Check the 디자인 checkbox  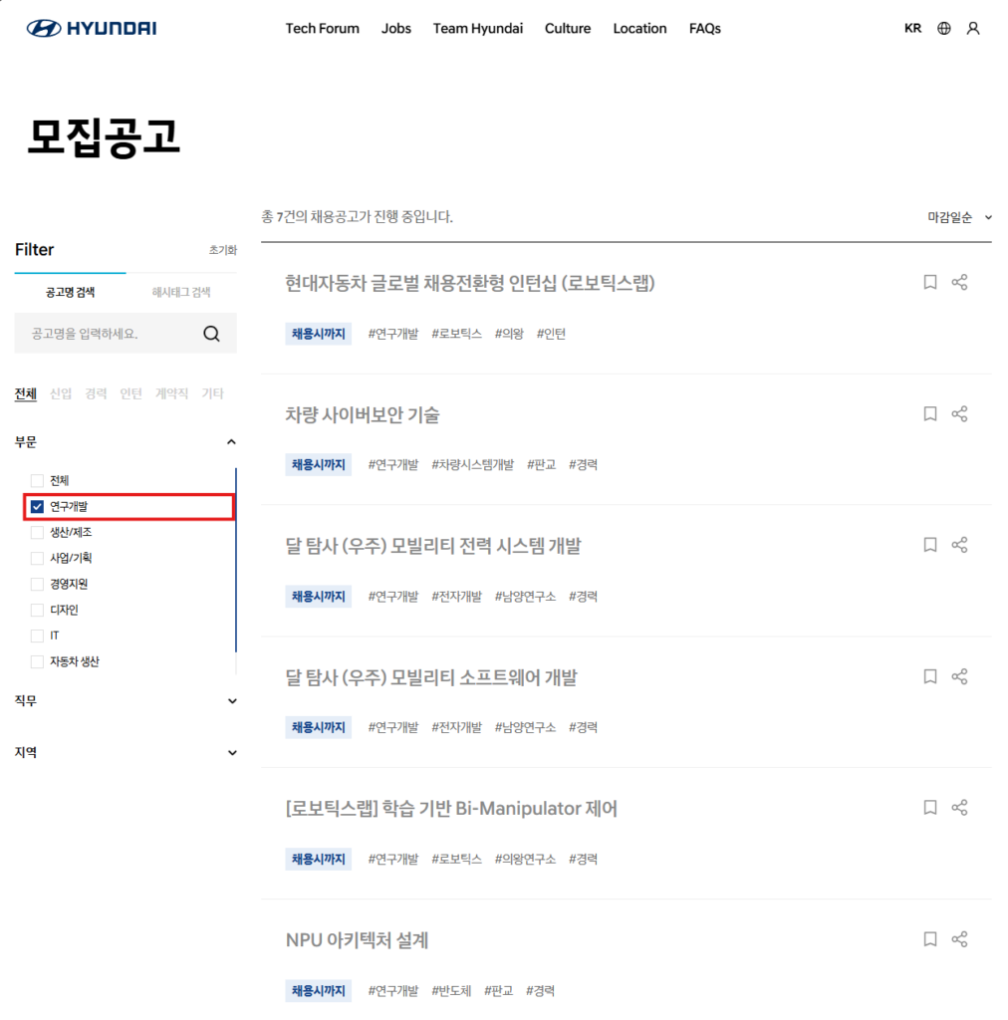click(x=37, y=611)
